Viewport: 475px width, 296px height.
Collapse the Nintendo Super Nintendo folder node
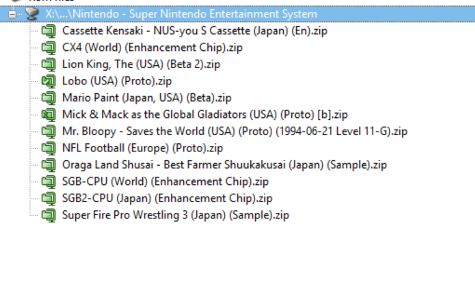(x=12, y=14)
